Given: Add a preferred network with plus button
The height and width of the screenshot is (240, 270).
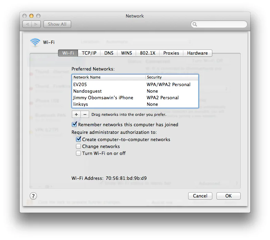Looking at the screenshot, I should [76, 114].
